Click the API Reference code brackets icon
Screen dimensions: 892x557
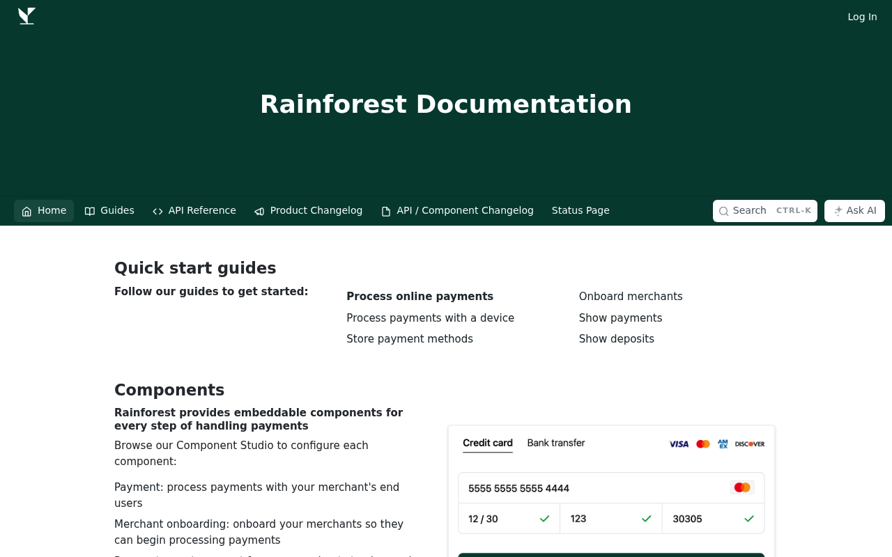(x=157, y=211)
